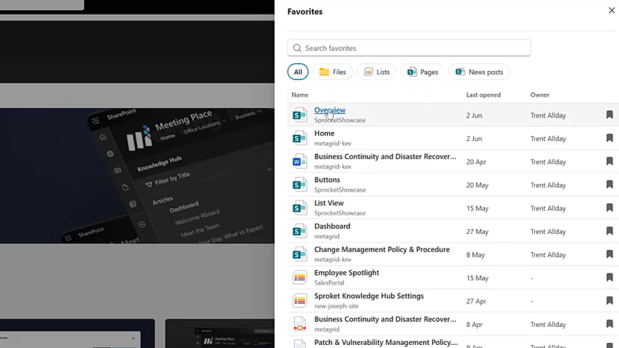Toggle bookmark dated 8 Apr row
Screen dimensions: 619x348
tap(609, 324)
